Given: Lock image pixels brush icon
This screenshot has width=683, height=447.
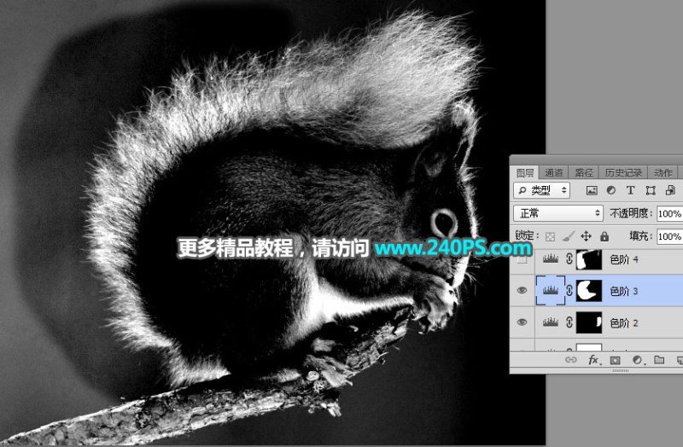Looking at the screenshot, I should pyautogui.click(x=568, y=236).
